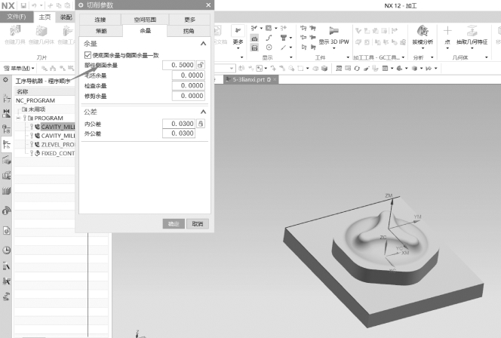Click the 确定 button

click(x=174, y=223)
